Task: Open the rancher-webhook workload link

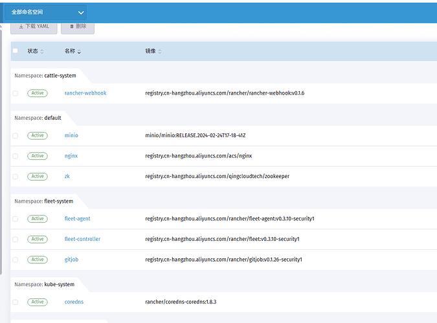Action: click(x=85, y=93)
